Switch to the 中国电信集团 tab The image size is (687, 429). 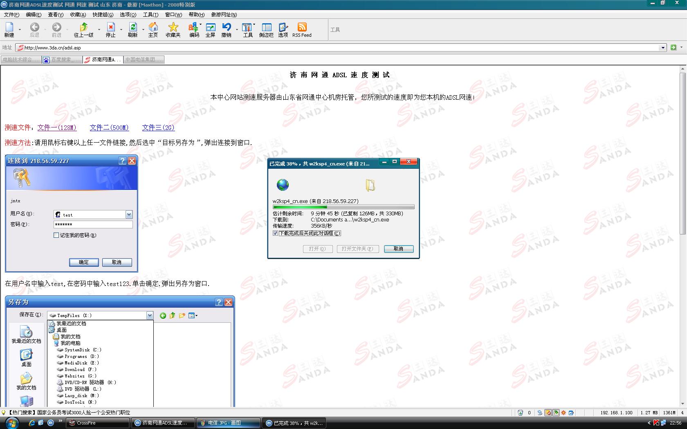144,60
